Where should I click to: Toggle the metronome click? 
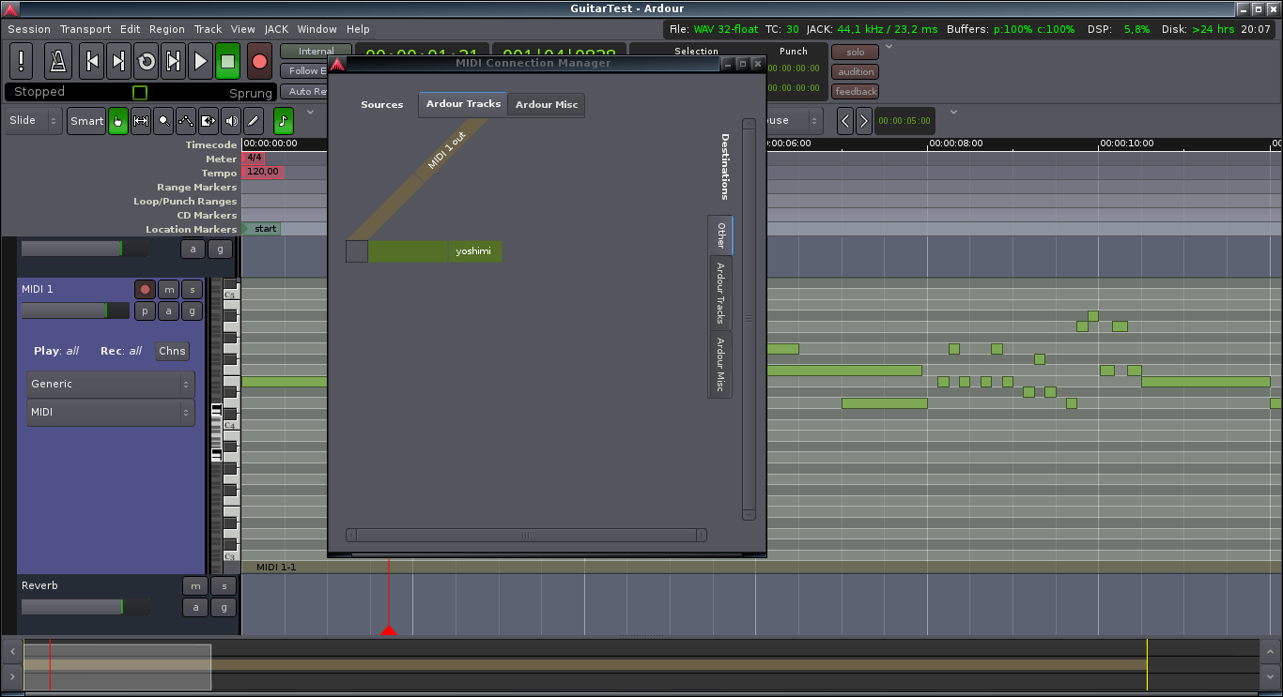click(58, 62)
